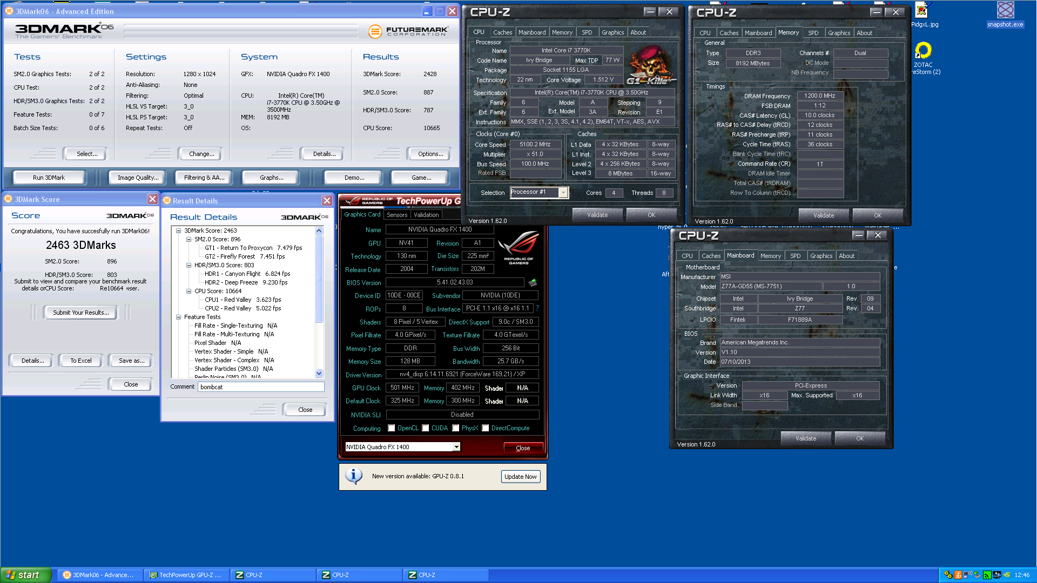Image resolution: width=1037 pixels, height=583 pixels.
Task: Click the Image Quality... button
Action: 138,178
